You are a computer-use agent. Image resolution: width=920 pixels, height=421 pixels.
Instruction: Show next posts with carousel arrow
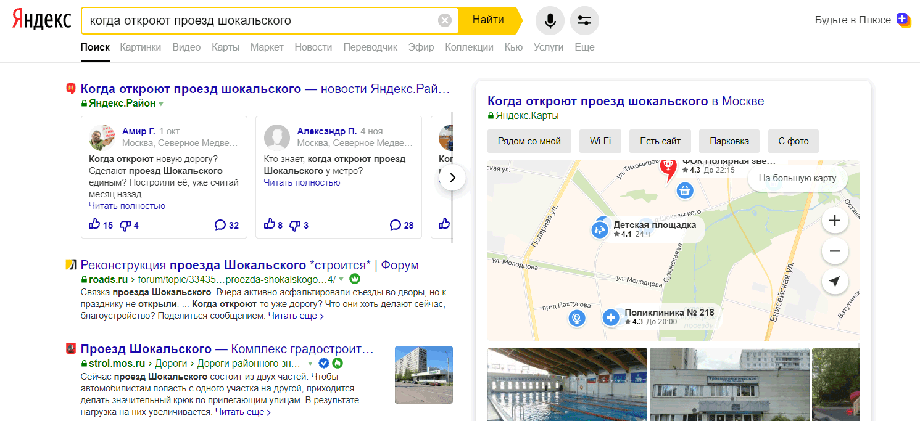(x=452, y=178)
